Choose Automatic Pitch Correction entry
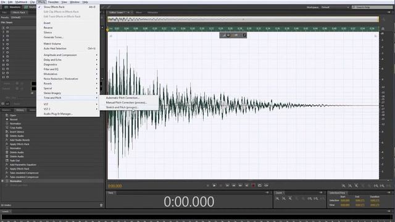This screenshot has width=395, height=222. (x=129, y=97)
